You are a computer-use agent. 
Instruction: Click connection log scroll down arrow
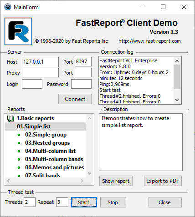coord(177,100)
